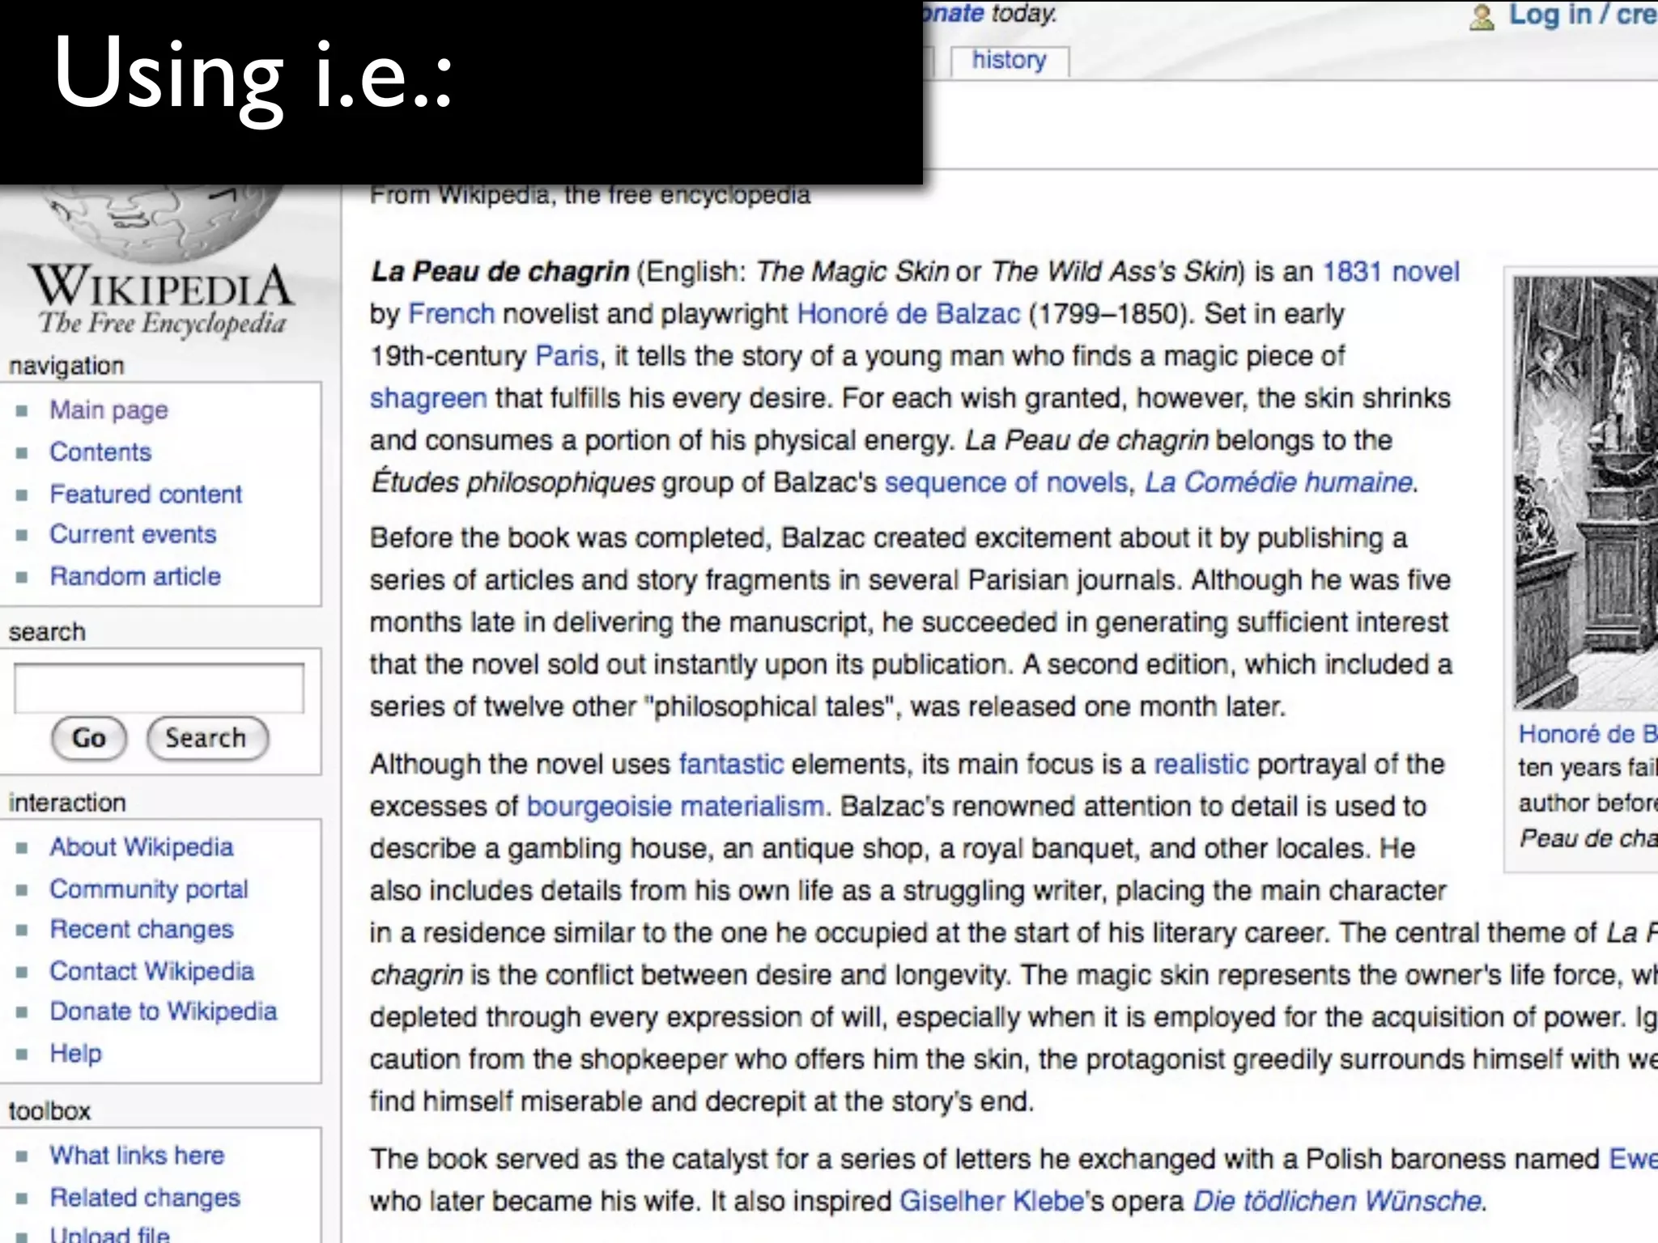Image resolution: width=1658 pixels, height=1243 pixels.
Task: Open Donate to Wikipedia link
Action: [x=164, y=1012]
